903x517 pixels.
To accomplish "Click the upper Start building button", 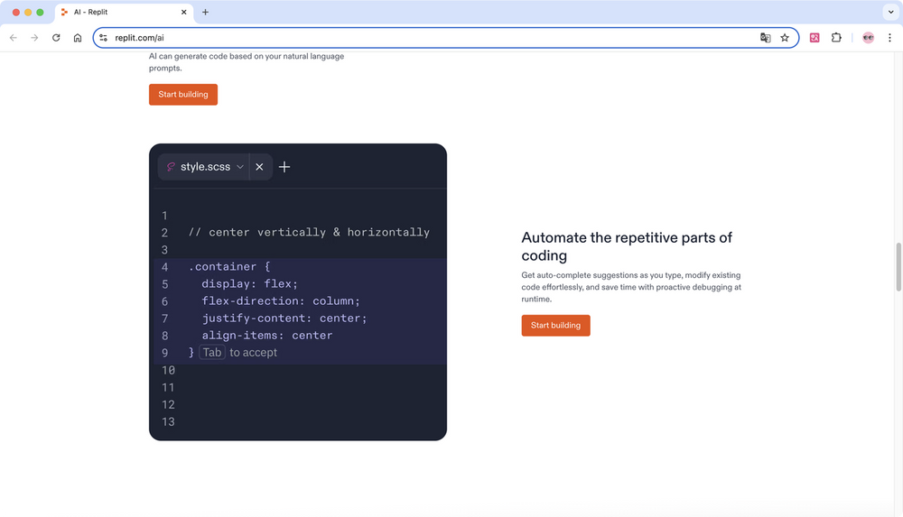I will point(183,95).
